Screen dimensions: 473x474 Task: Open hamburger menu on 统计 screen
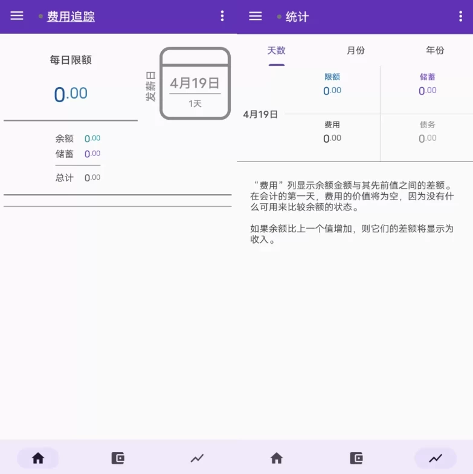point(256,16)
